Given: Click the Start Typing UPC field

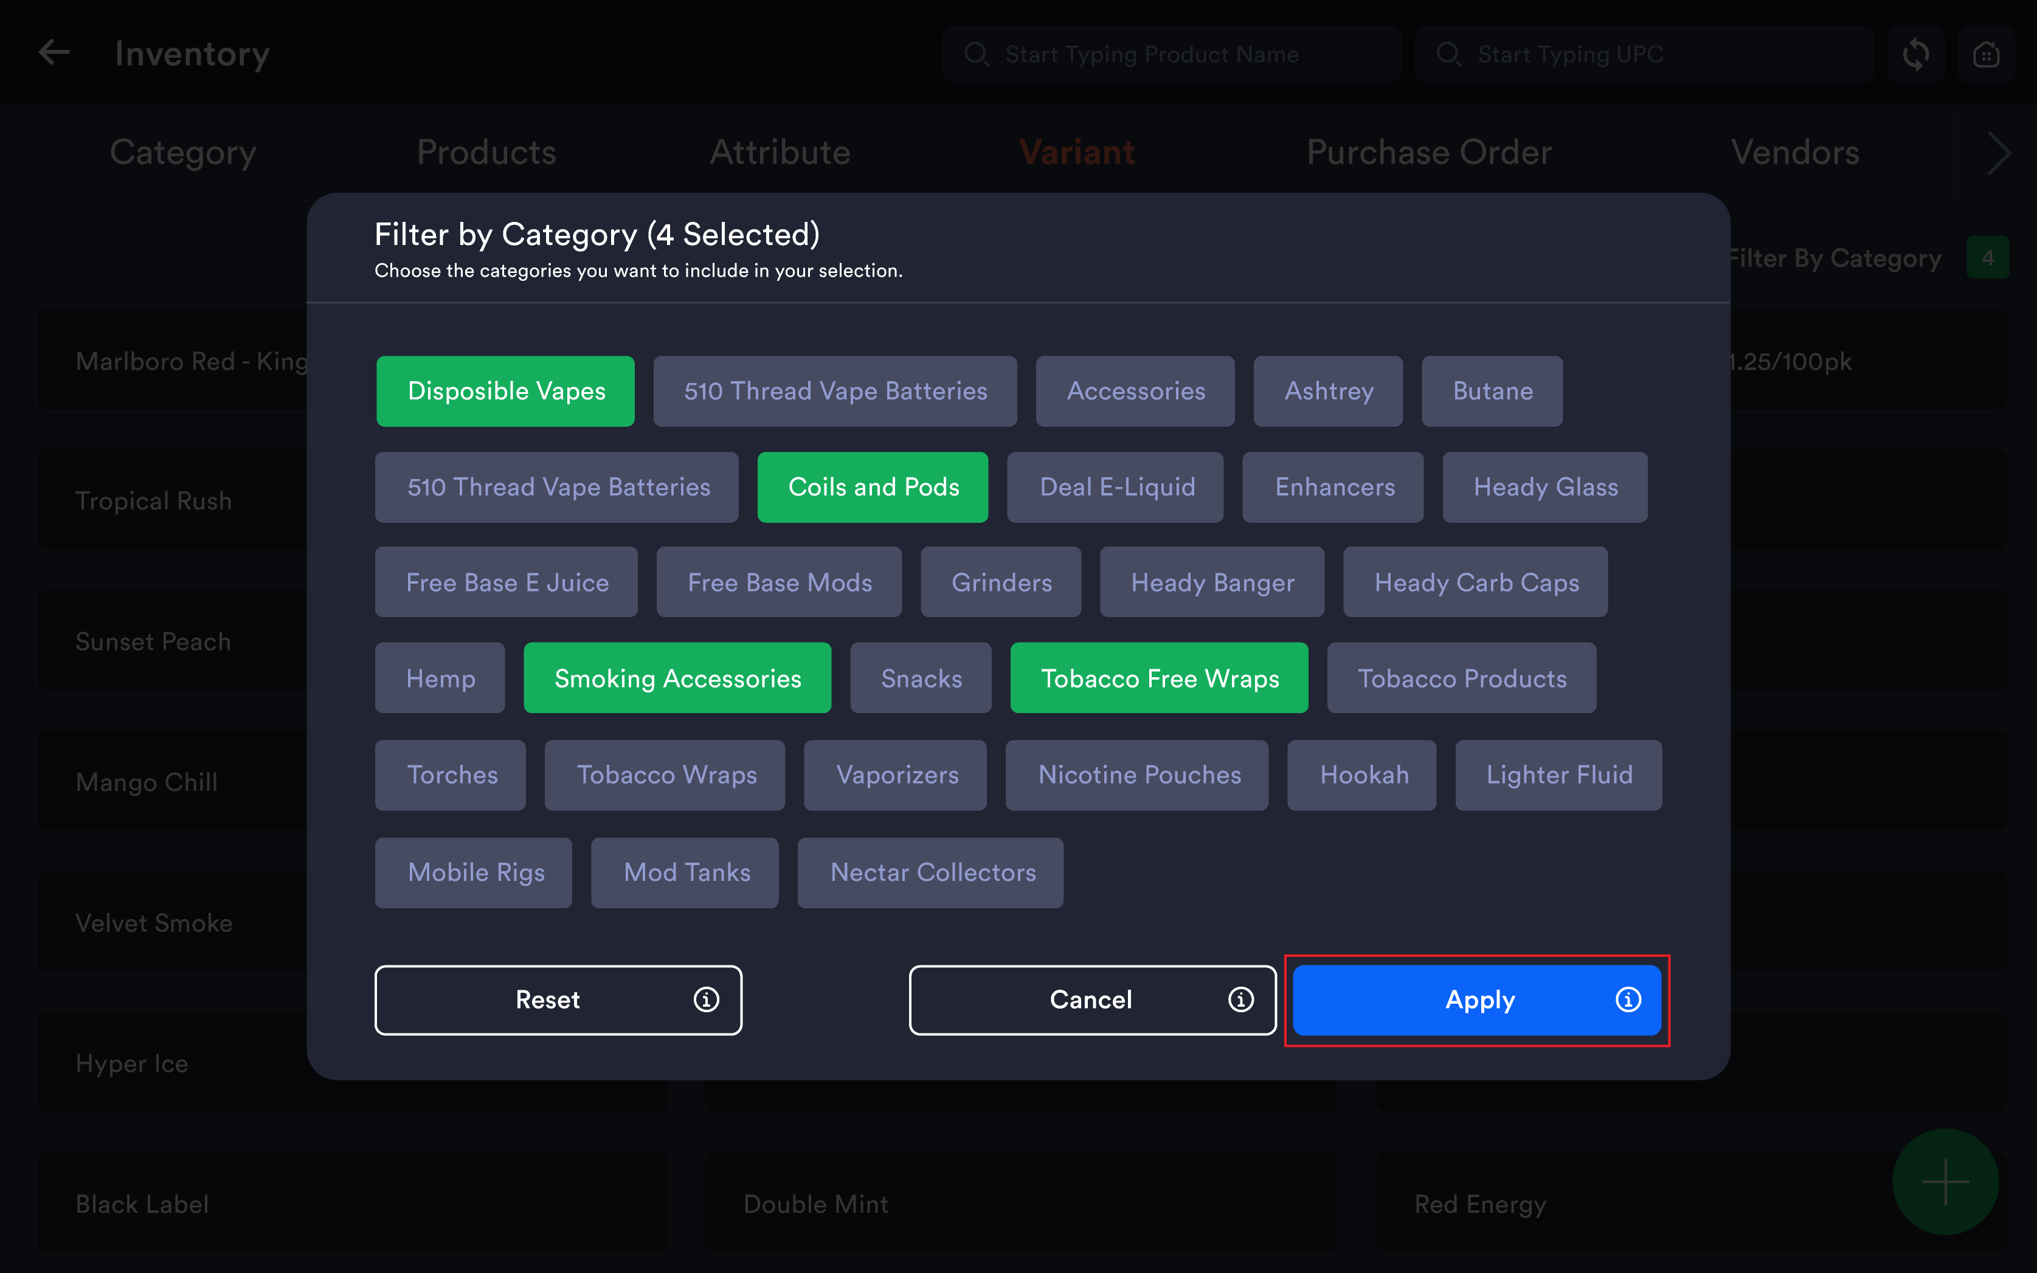Looking at the screenshot, I should click(1645, 55).
